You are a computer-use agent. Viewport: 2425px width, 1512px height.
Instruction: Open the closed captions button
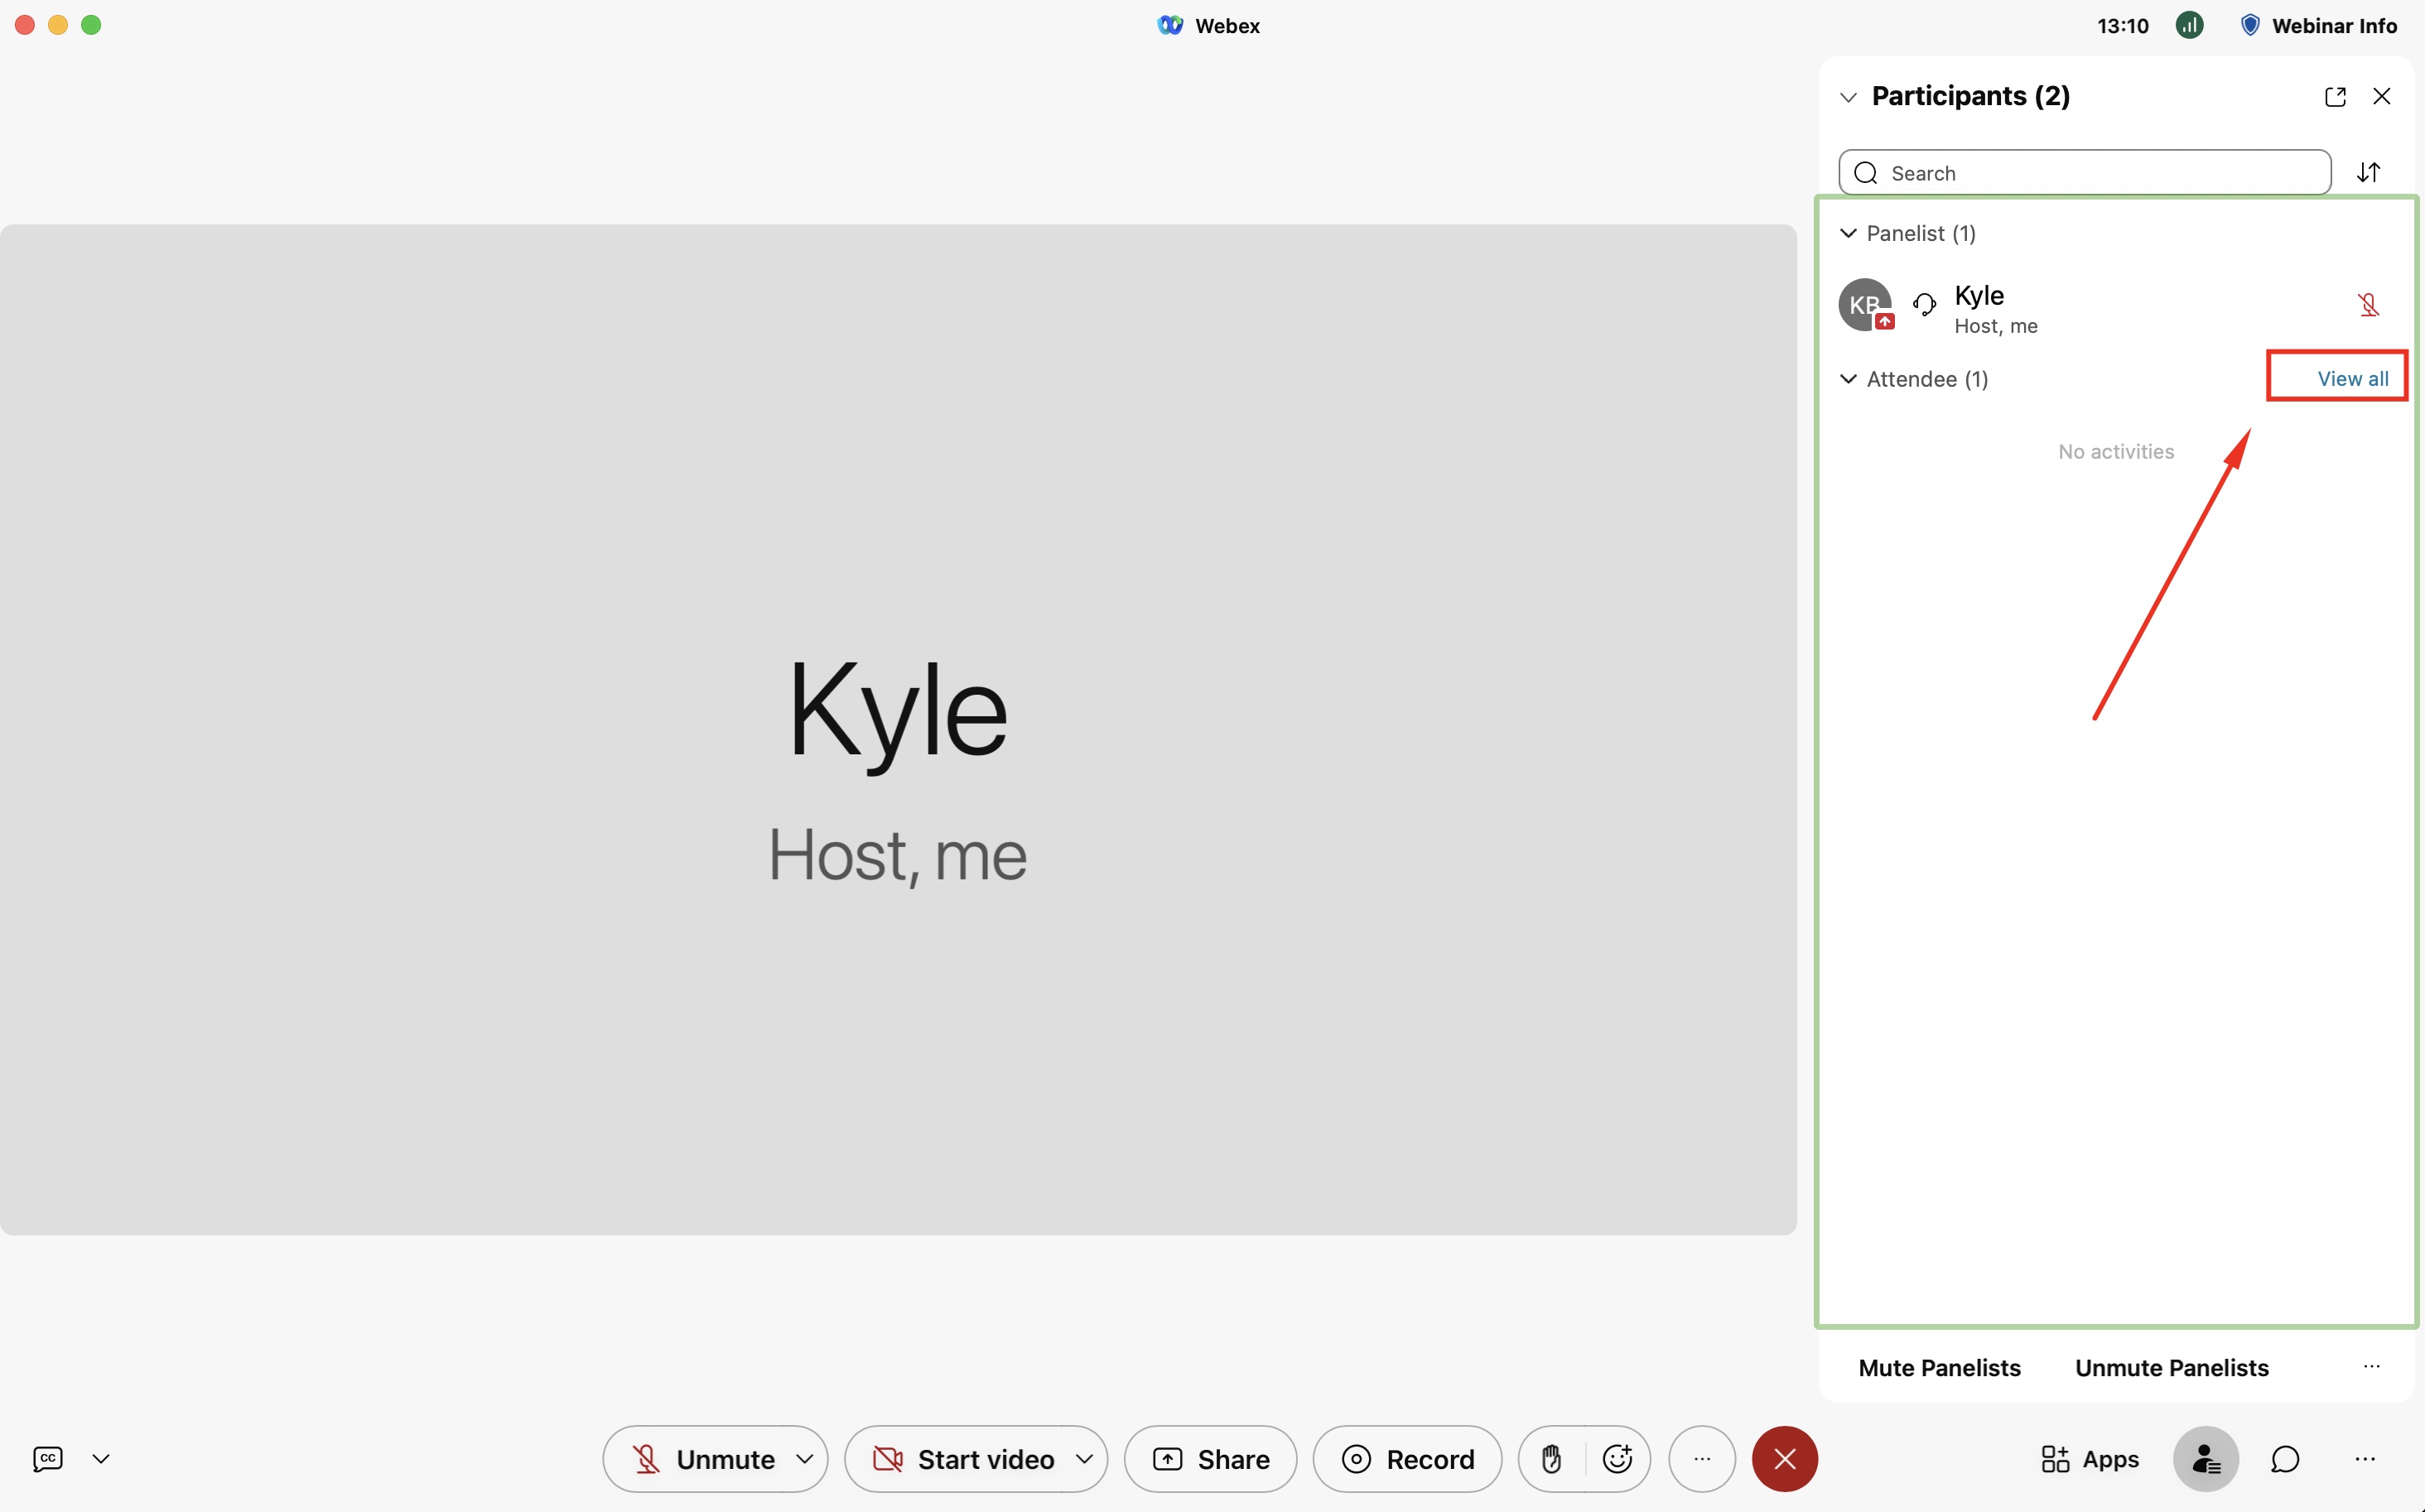(47, 1458)
